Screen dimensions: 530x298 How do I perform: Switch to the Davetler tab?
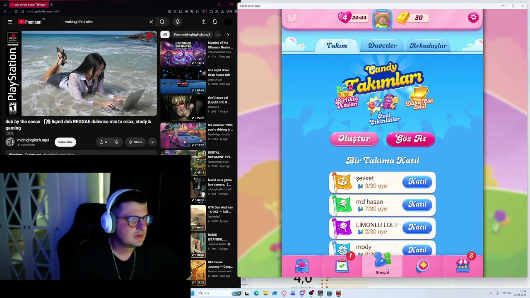(x=382, y=46)
